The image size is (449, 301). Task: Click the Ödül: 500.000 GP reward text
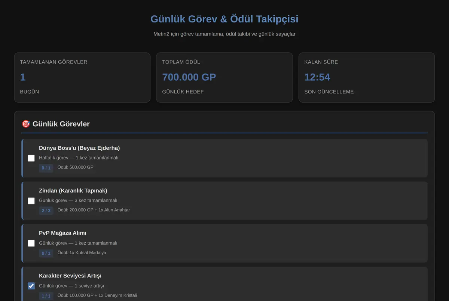tap(76, 167)
